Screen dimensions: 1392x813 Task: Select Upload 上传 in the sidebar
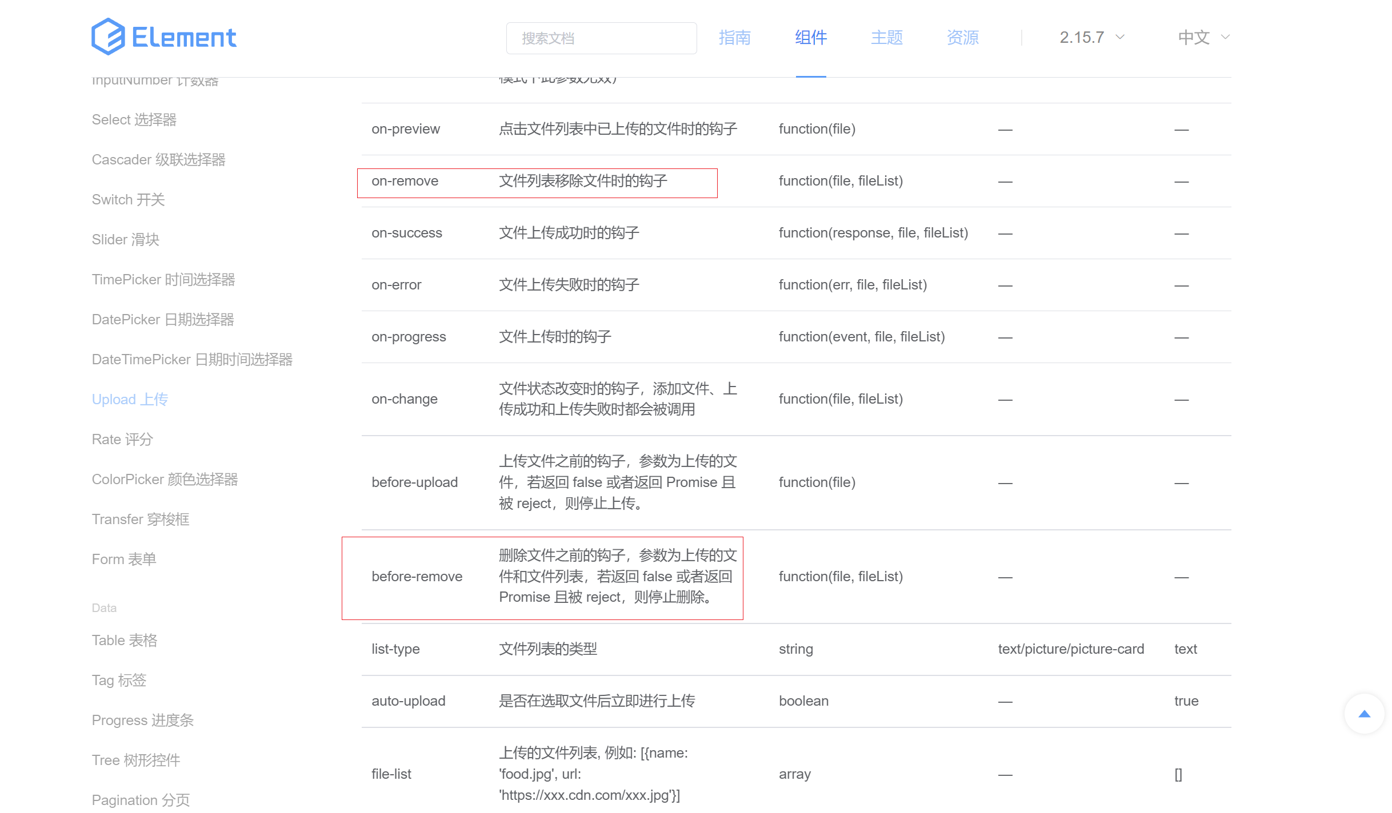point(130,400)
